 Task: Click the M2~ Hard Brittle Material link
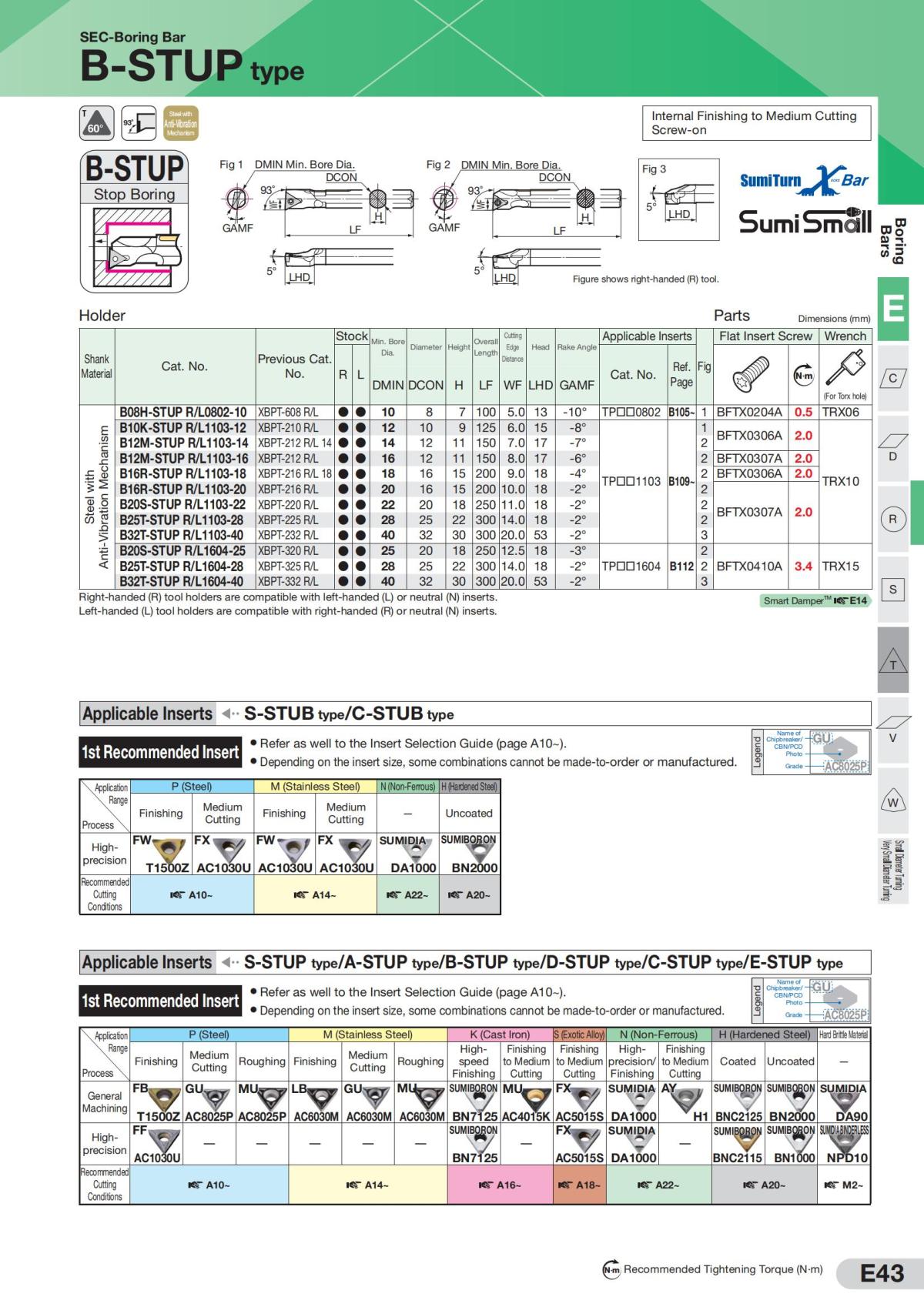pyautogui.click(x=843, y=1185)
